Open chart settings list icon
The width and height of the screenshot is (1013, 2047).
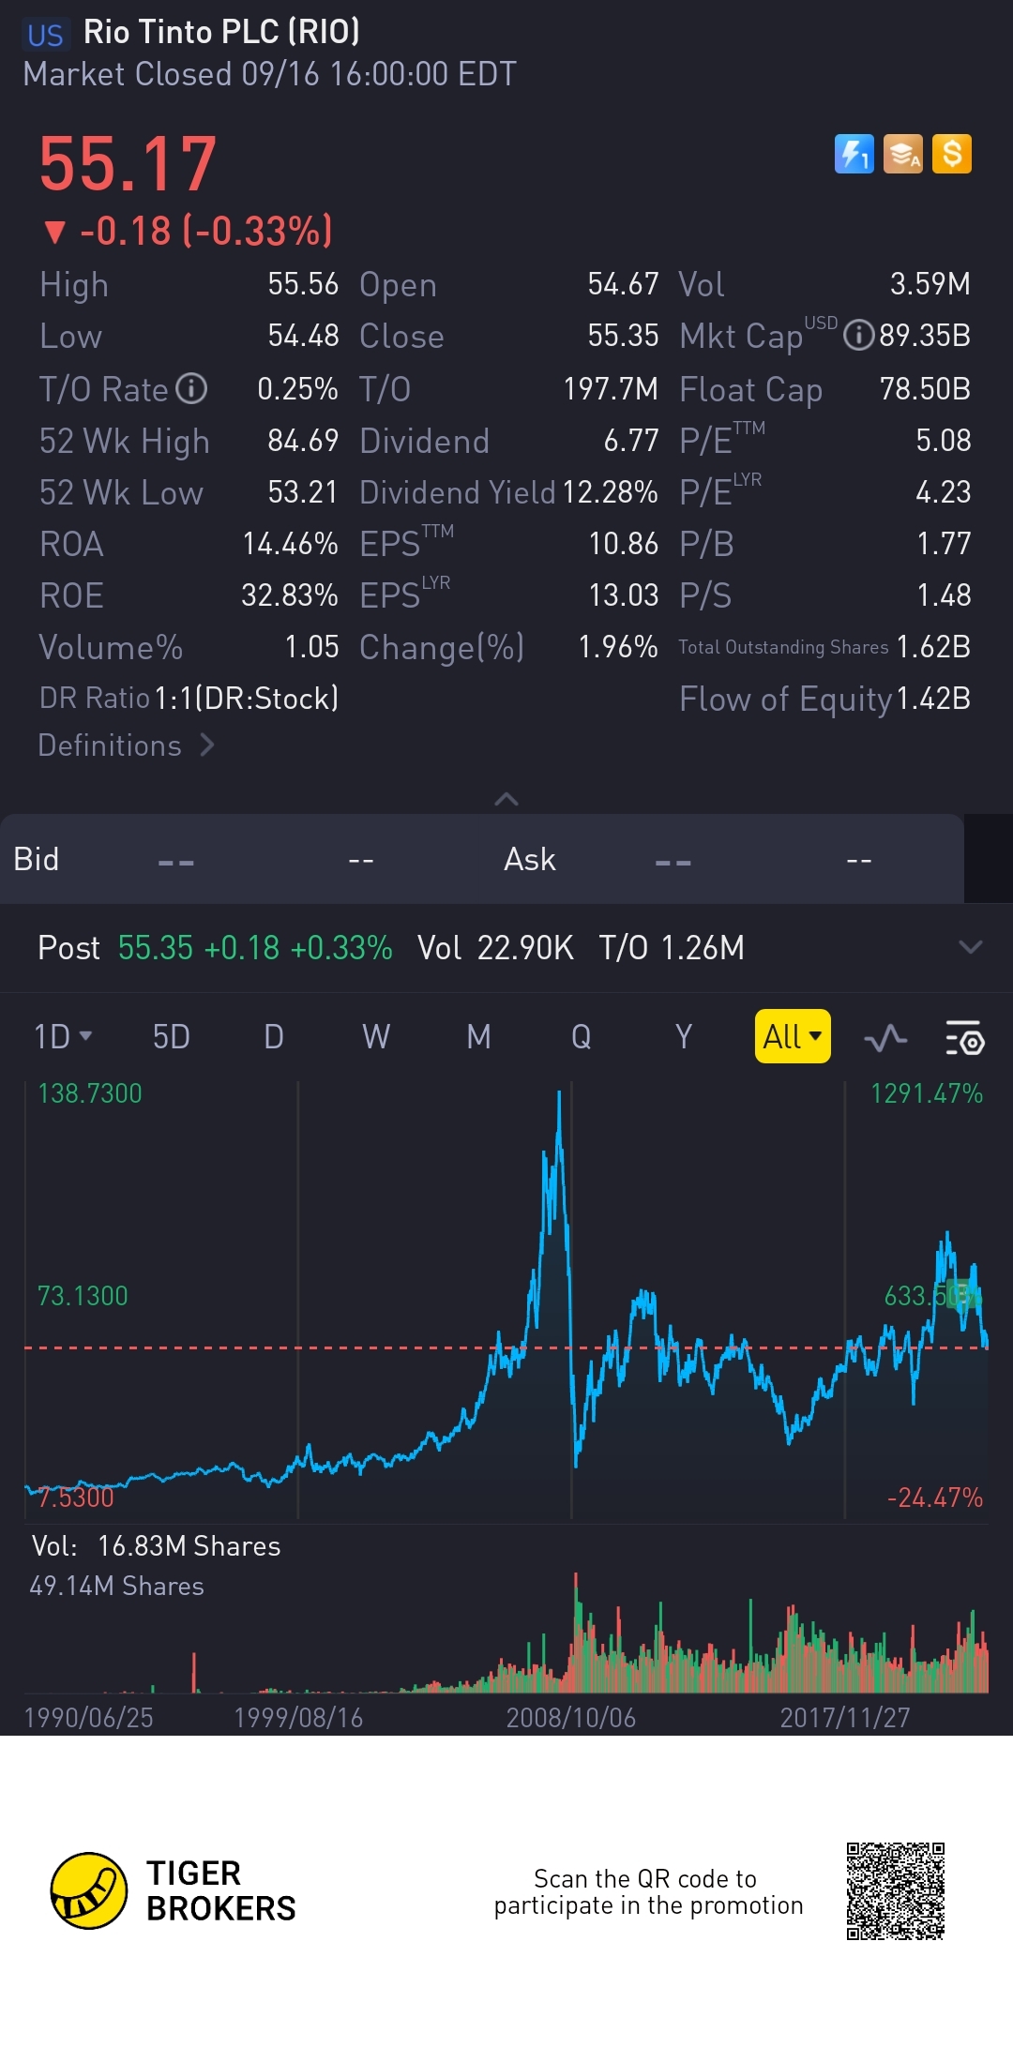pos(964,1037)
